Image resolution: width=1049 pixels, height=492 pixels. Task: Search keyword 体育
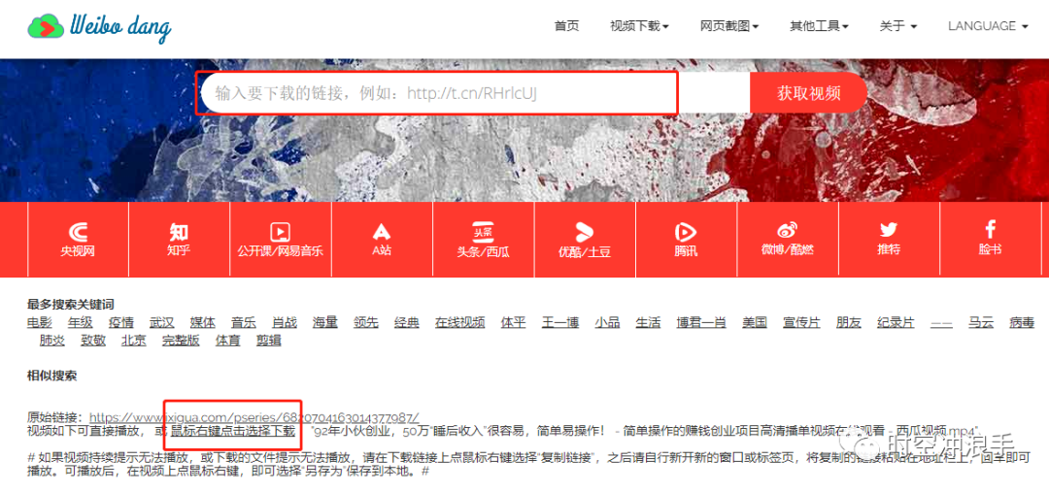pyautogui.click(x=227, y=341)
